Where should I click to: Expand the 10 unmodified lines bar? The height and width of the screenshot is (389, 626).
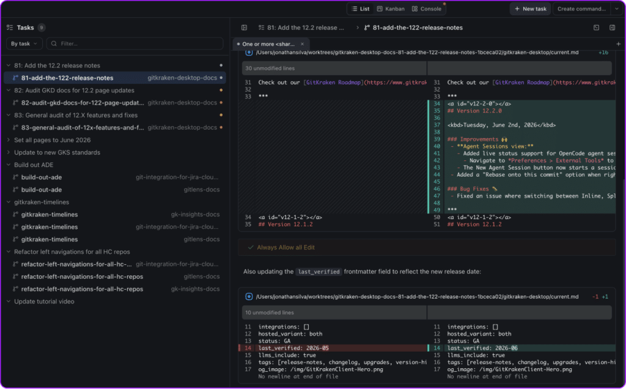coord(427,313)
